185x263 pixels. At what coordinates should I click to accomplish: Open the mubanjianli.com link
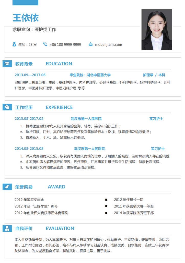pos(108,45)
